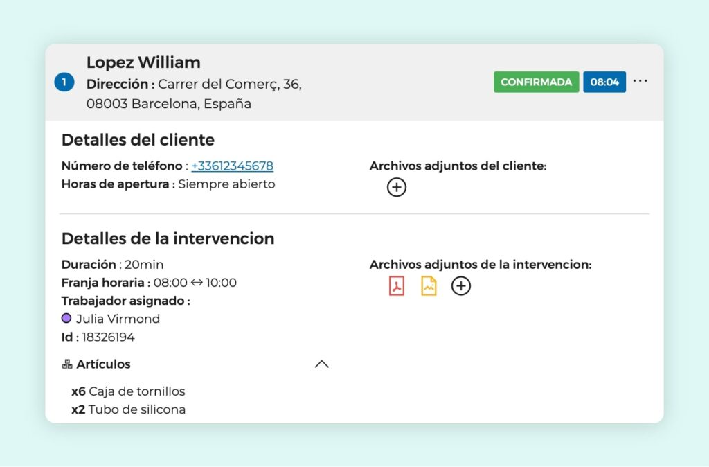This screenshot has width=709, height=467.
Task: Open the image attachment of the intervention
Action: click(429, 285)
